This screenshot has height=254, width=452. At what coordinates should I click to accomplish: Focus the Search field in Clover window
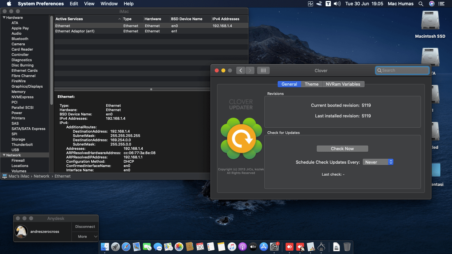(x=402, y=70)
